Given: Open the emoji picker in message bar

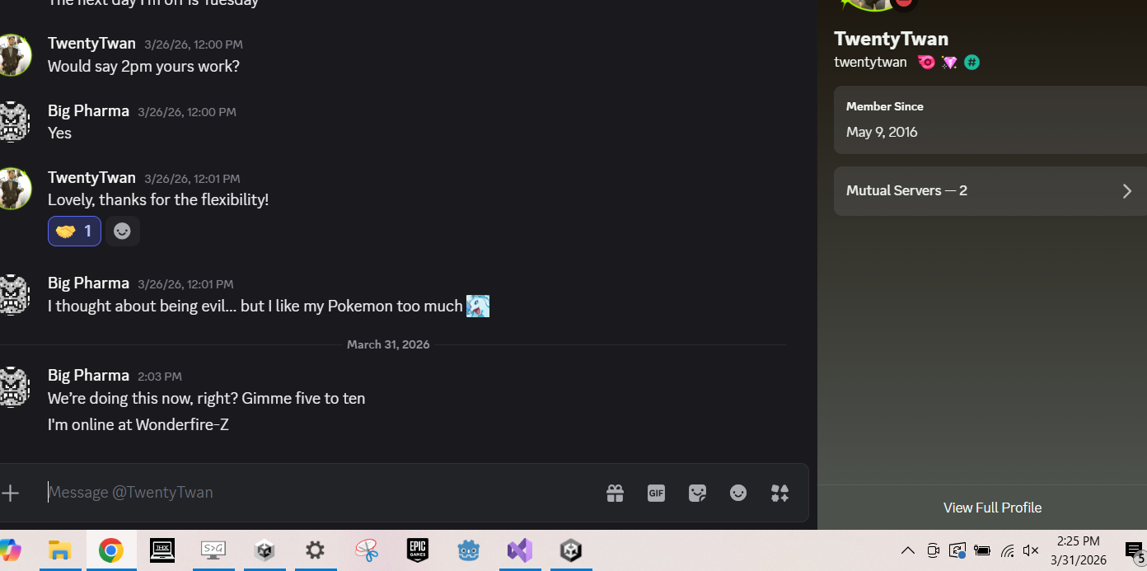Looking at the screenshot, I should point(738,493).
